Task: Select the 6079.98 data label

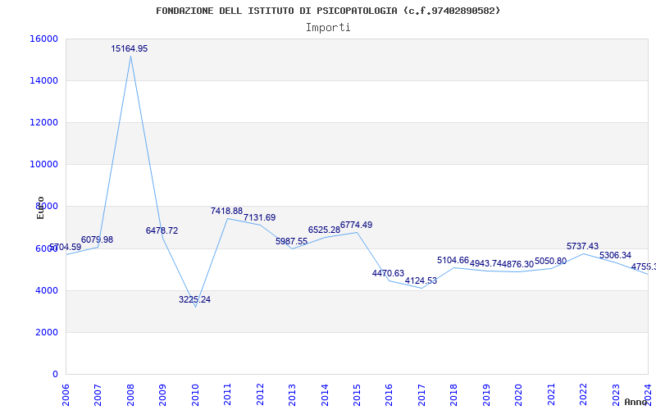Action: coord(97,240)
